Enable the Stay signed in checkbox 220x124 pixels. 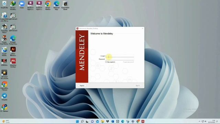(106, 62)
